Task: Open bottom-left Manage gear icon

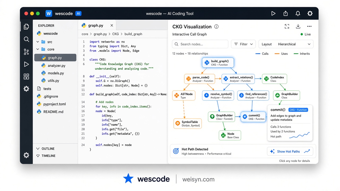Action: coord(26,155)
